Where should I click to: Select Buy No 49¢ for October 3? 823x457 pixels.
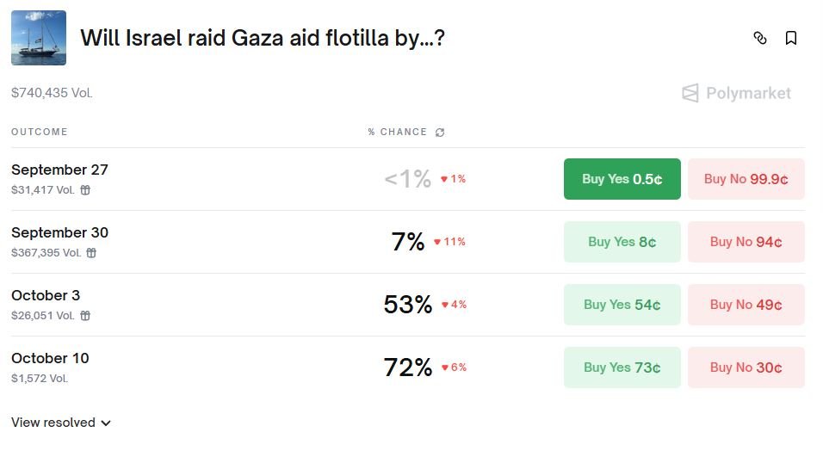(x=746, y=305)
